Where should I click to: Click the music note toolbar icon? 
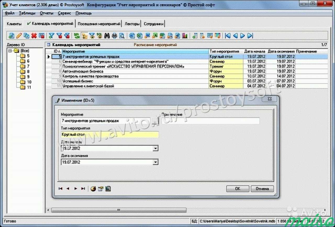(x=195, y=36)
